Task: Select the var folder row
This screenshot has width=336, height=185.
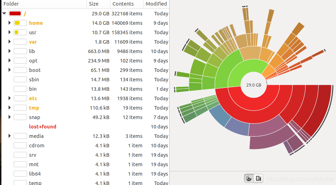Action: coord(85,42)
